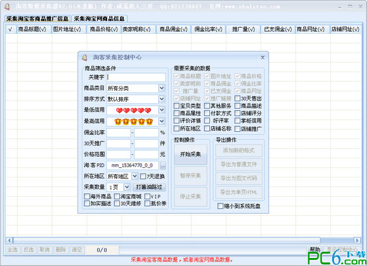Enable the 掌柜信用 data checkbox
Image resolution: width=367 pixels, height=266 pixels.
[x=237, y=121]
